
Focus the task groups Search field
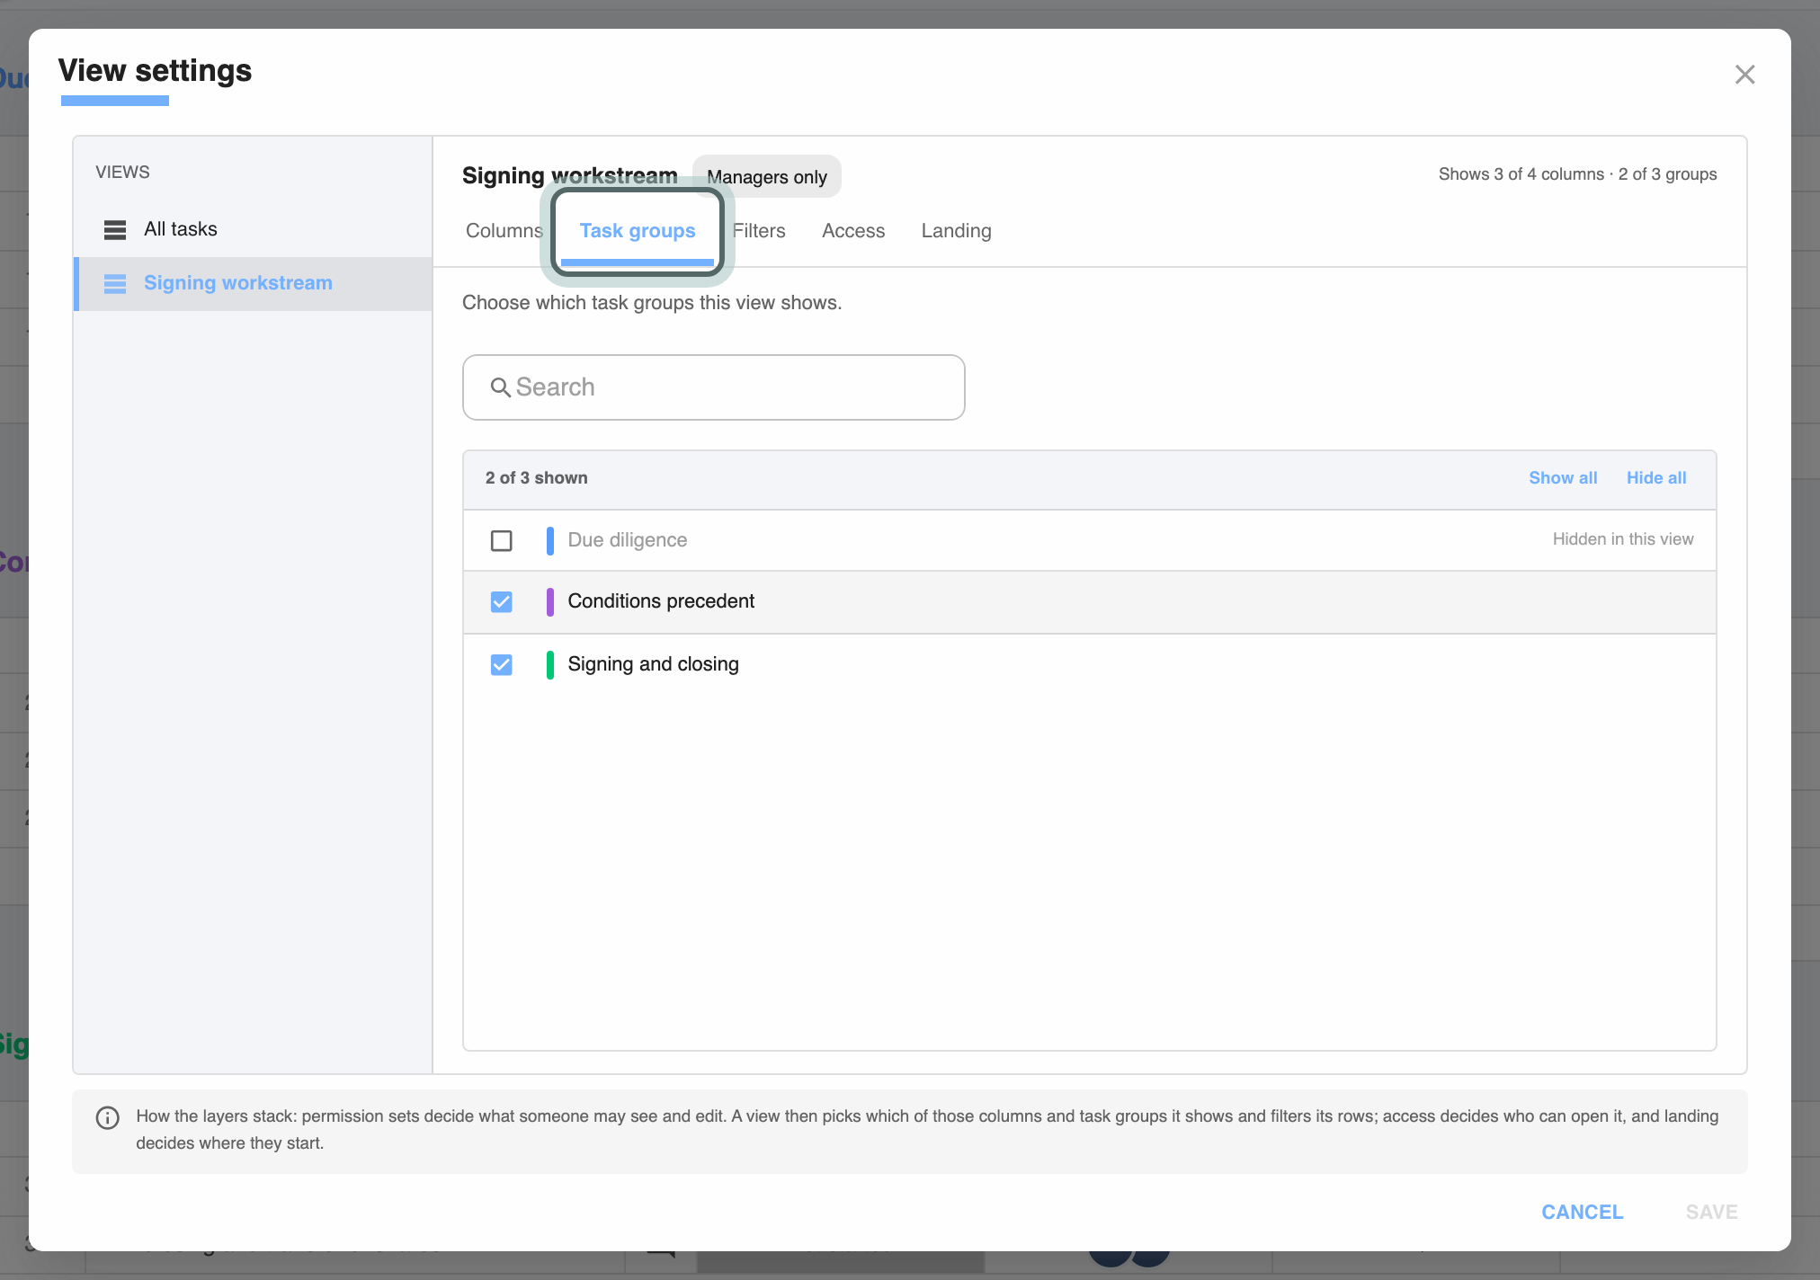pyautogui.click(x=714, y=387)
